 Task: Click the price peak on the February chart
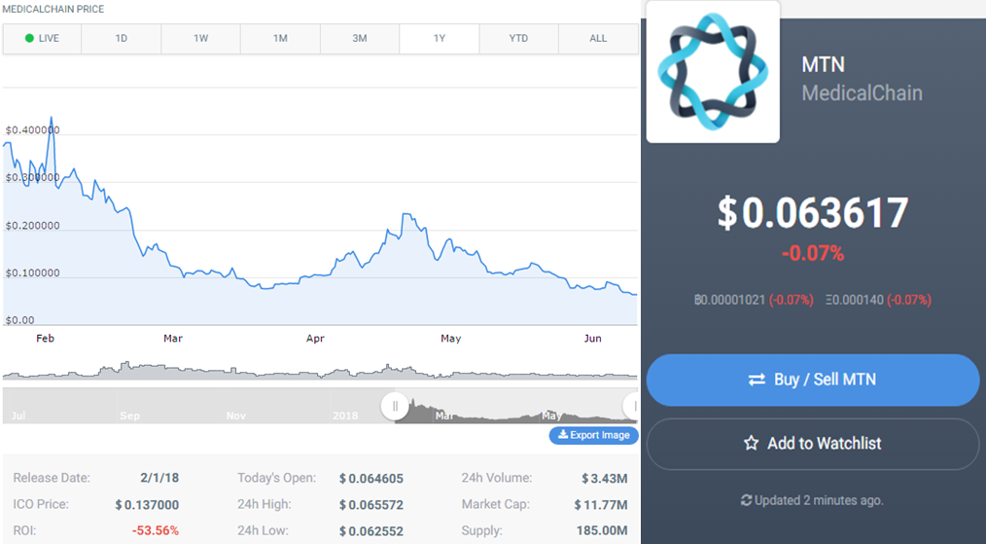point(52,118)
